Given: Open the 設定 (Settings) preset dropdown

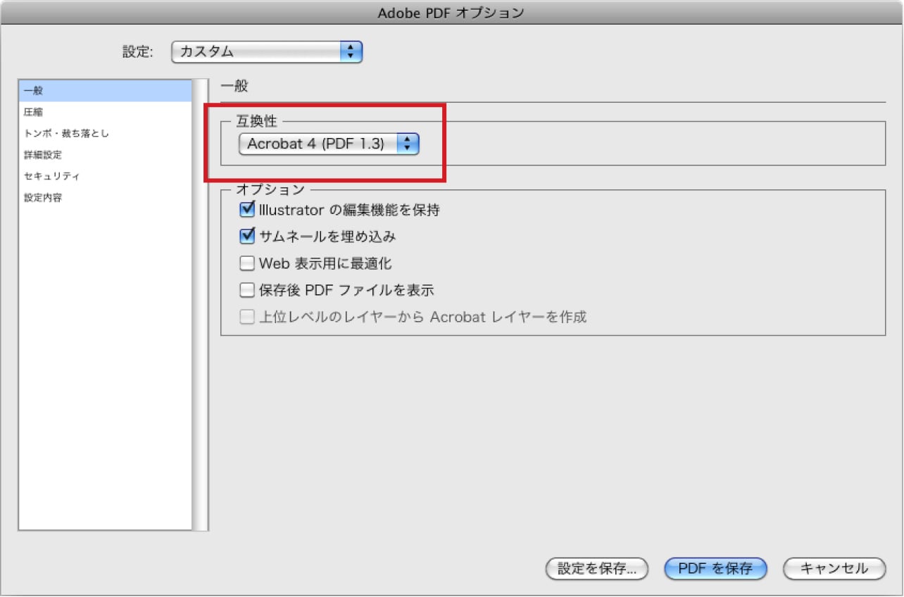Looking at the screenshot, I should (266, 51).
